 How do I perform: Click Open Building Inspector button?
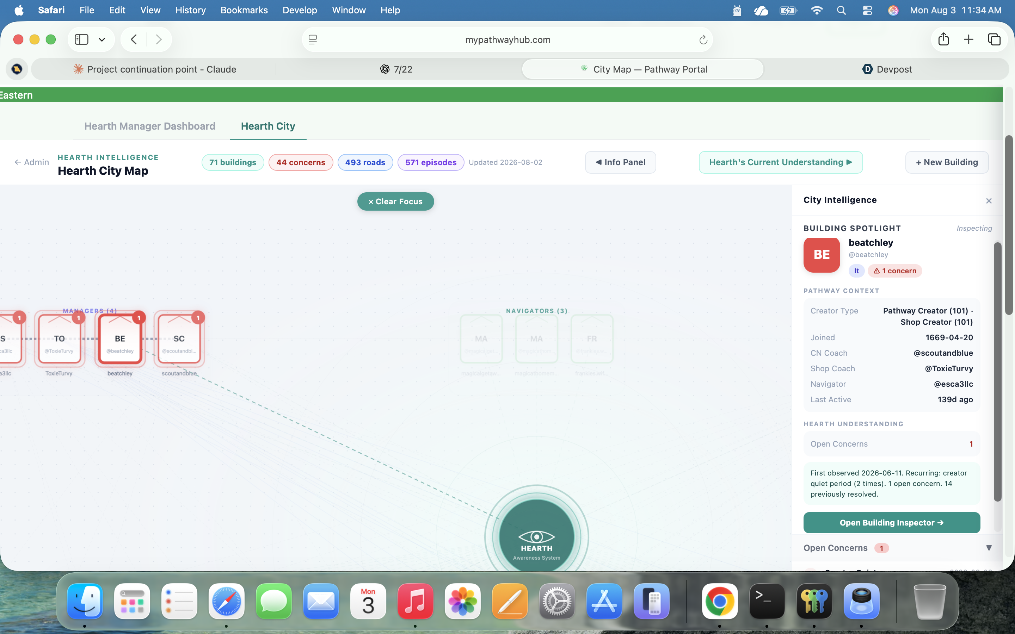click(x=892, y=522)
